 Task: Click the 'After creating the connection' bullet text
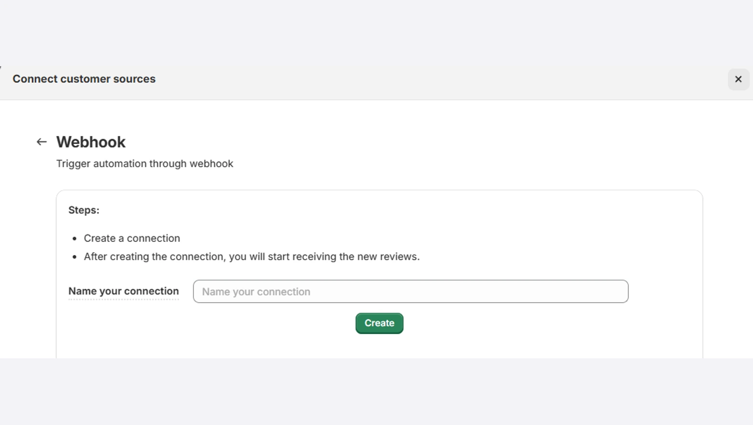(x=252, y=256)
